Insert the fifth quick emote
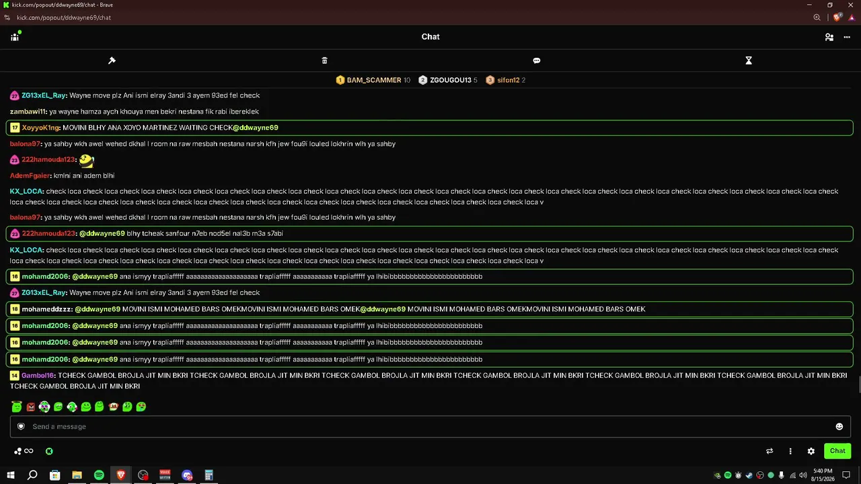The image size is (861, 484). [x=72, y=407]
